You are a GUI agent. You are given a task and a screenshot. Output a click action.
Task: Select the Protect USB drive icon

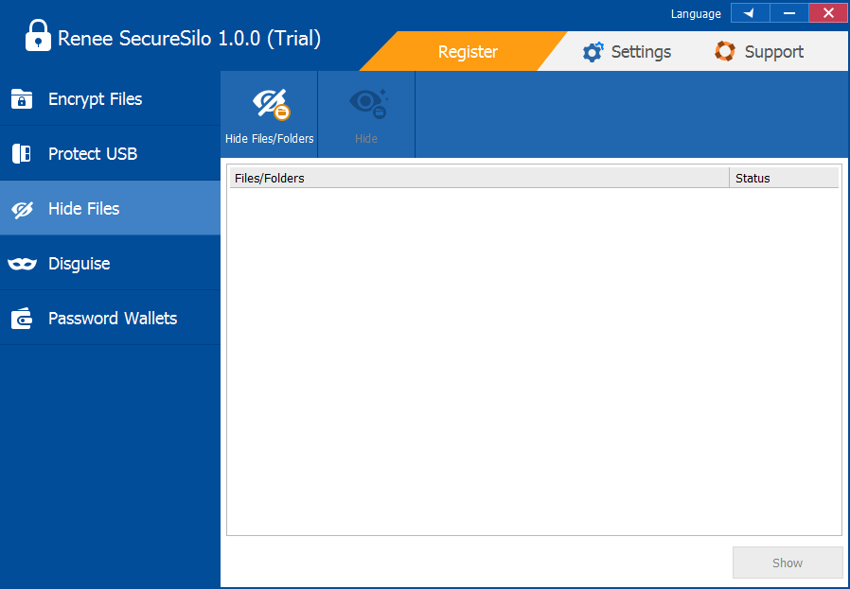click(22, 154)
